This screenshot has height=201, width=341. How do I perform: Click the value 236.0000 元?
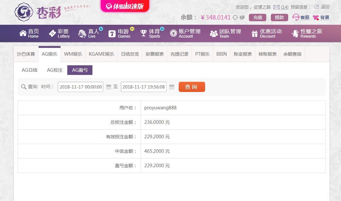157,122
